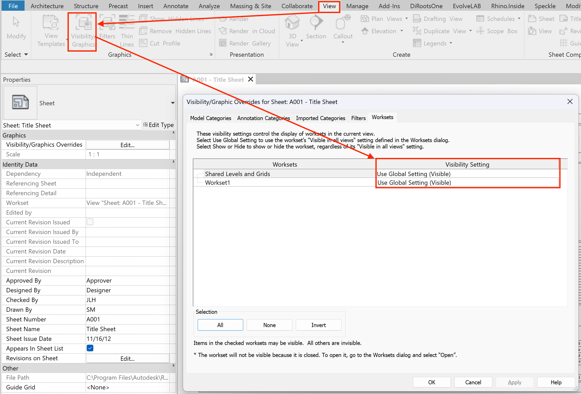The width and height of the screenshot is (581, 394).
Task: Collapse the Identity Data section
Action: coord(173,161)
